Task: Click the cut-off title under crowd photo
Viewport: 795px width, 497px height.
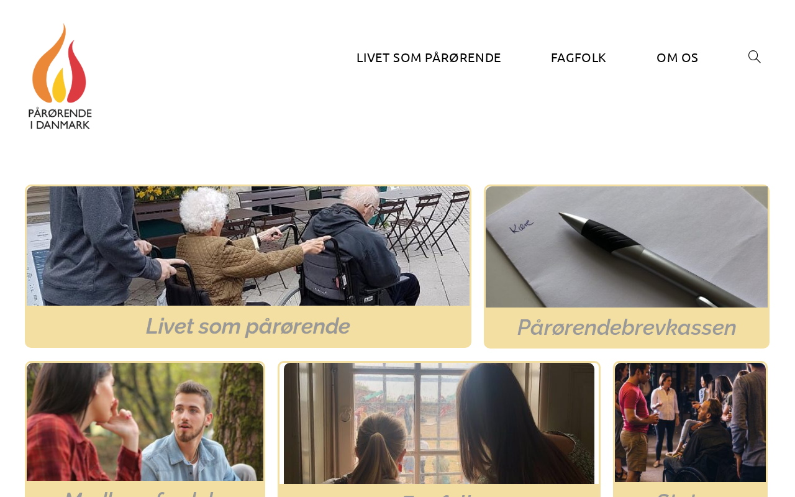Action: (x=690, y=493)
